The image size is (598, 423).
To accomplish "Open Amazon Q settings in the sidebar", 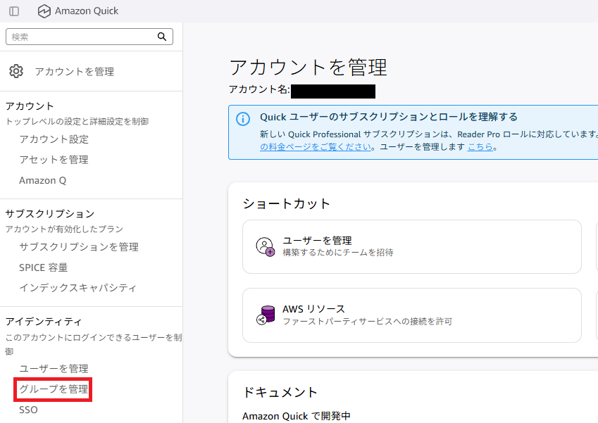I will tap(43, 180).
